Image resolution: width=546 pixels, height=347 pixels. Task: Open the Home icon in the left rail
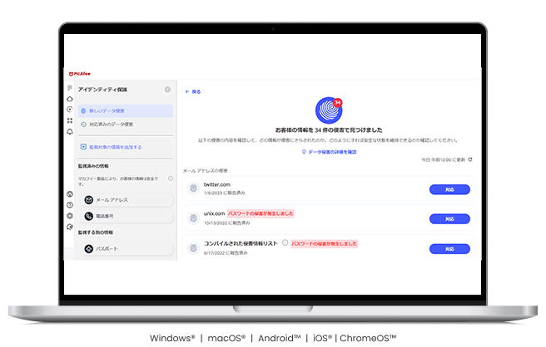[x=70, y=99]
